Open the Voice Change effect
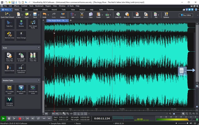Image resolution: width=199 pixels, height=125 pixels. click(x=21, y=36)
